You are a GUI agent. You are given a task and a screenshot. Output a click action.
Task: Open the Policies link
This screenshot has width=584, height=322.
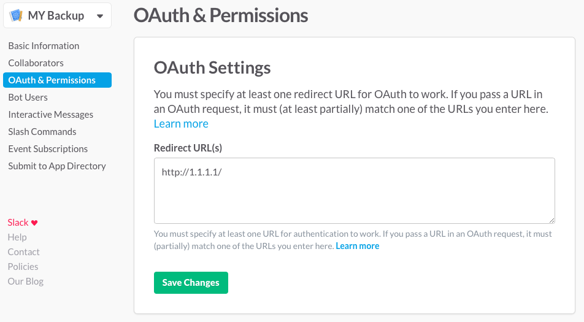click(23, 267)
